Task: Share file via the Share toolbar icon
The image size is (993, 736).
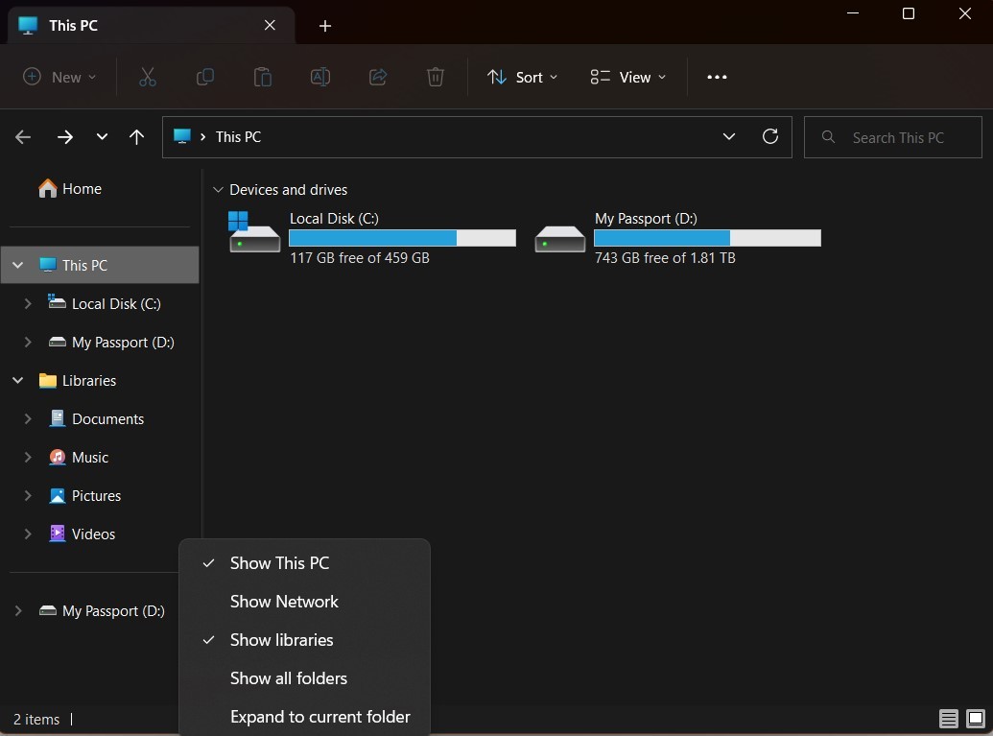Action: coord(377,77)
